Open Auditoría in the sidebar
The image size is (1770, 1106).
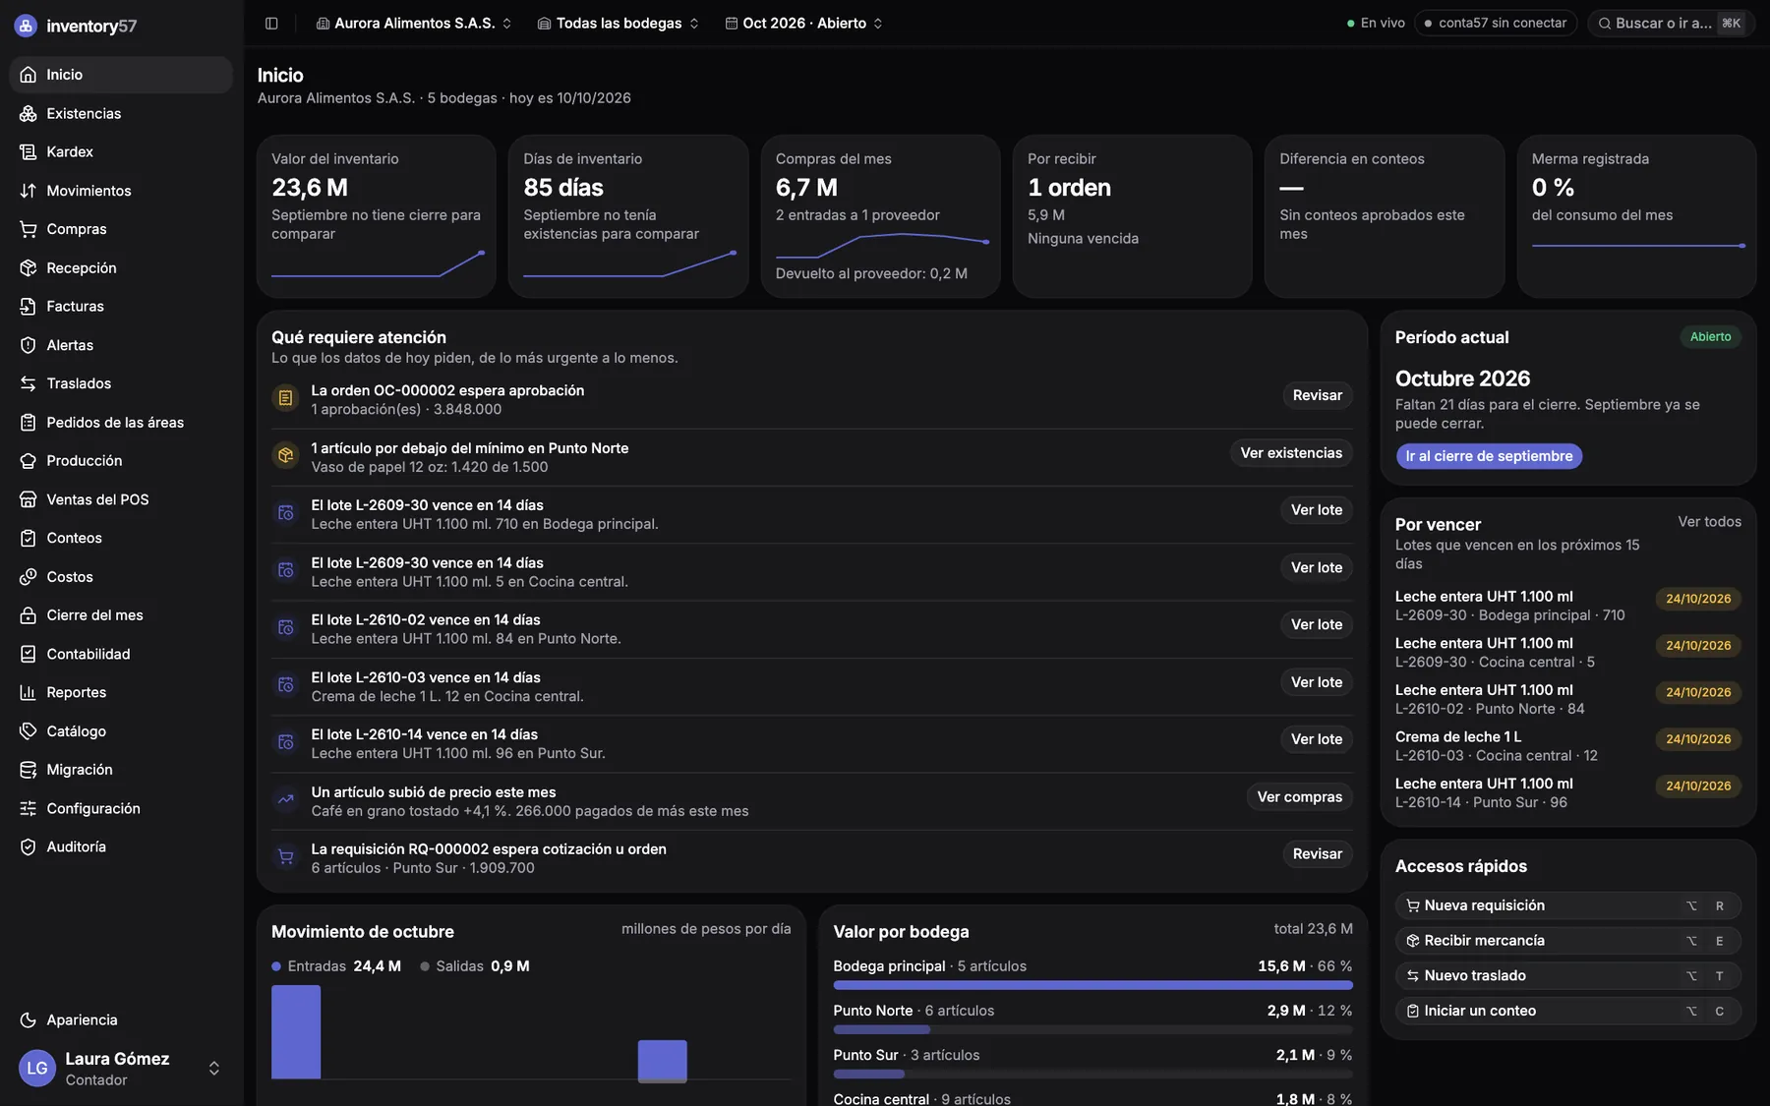[x=121, y=846]
